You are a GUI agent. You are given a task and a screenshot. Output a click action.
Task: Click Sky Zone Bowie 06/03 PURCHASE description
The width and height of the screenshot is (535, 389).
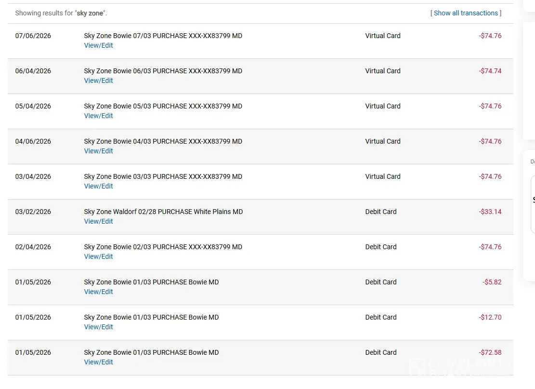163,71
